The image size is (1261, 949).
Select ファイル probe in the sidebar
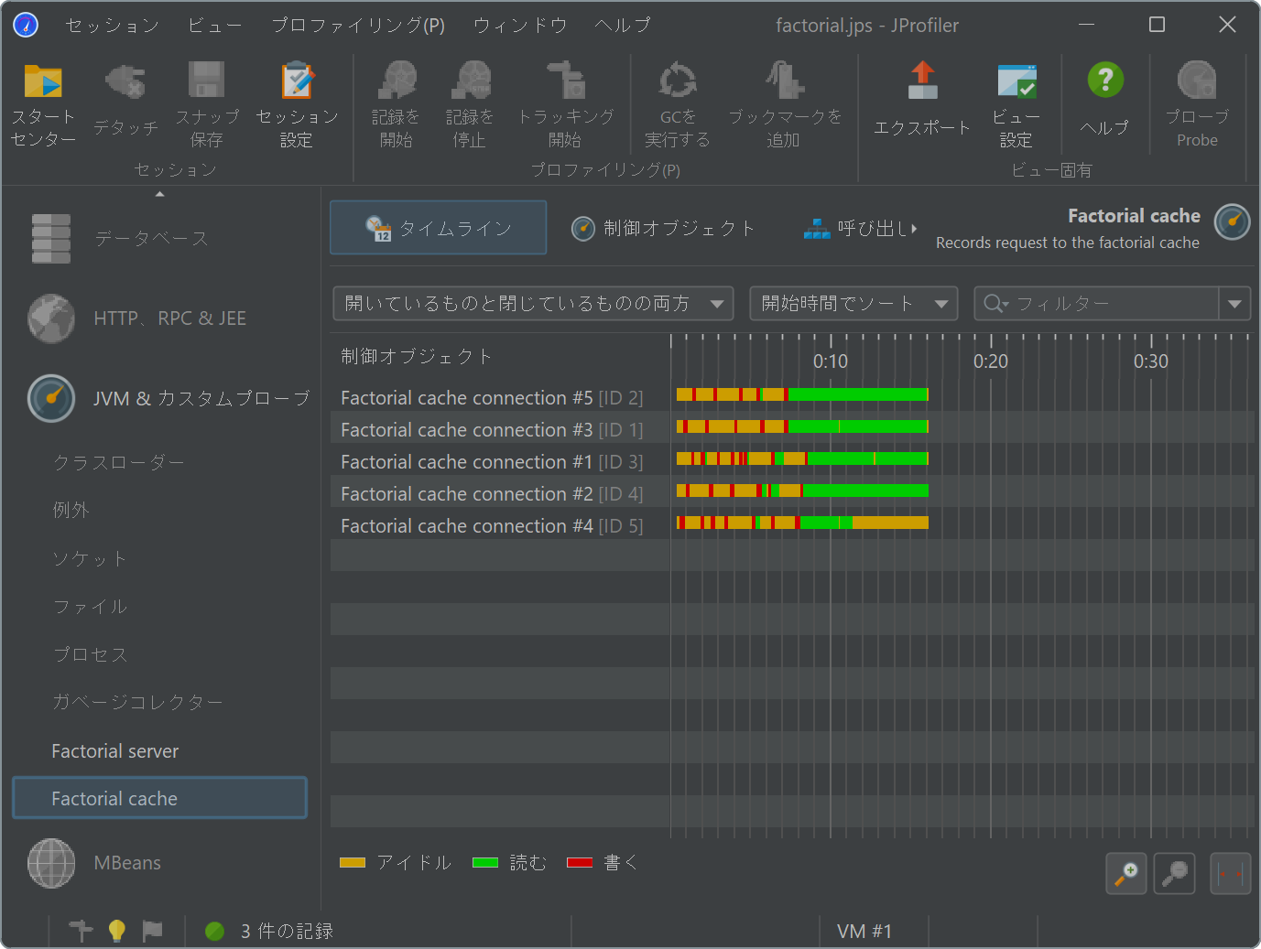pos(90,606)
